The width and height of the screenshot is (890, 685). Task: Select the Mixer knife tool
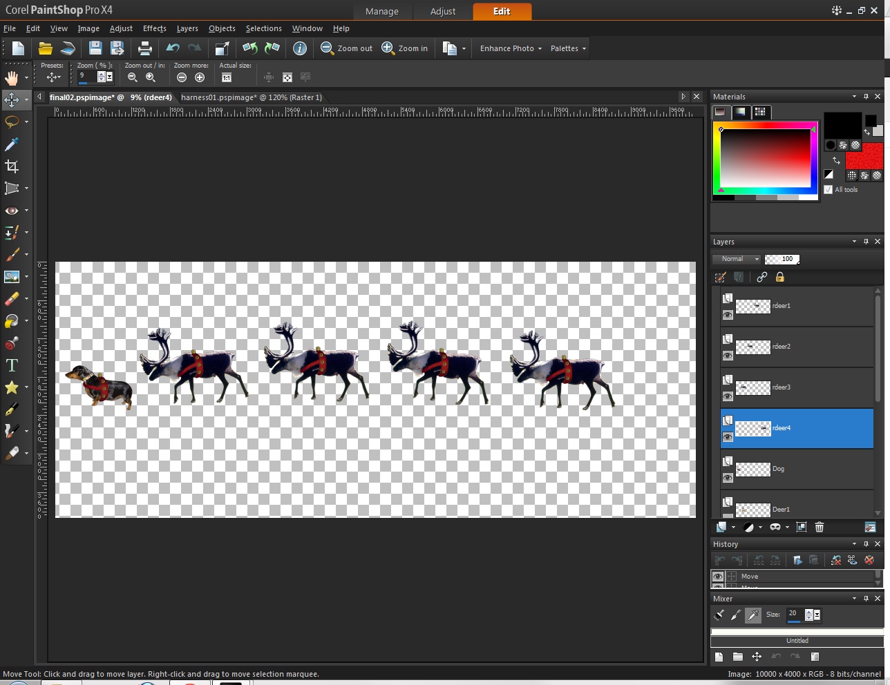tap(736, 615)
